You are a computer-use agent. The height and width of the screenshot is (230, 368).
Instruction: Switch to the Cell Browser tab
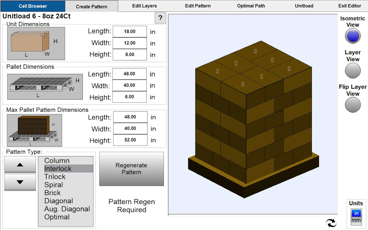32,6
